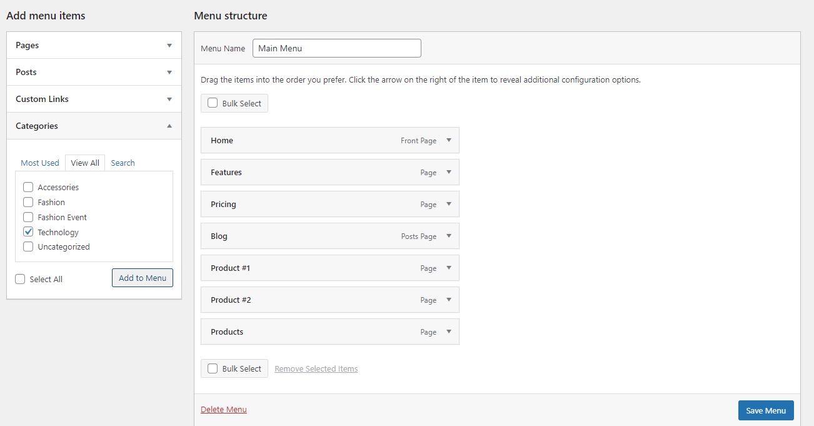The width and height of the screenshot is (814, 426).
Task: Click the Menu Name text field
Action: pos(337,48)
